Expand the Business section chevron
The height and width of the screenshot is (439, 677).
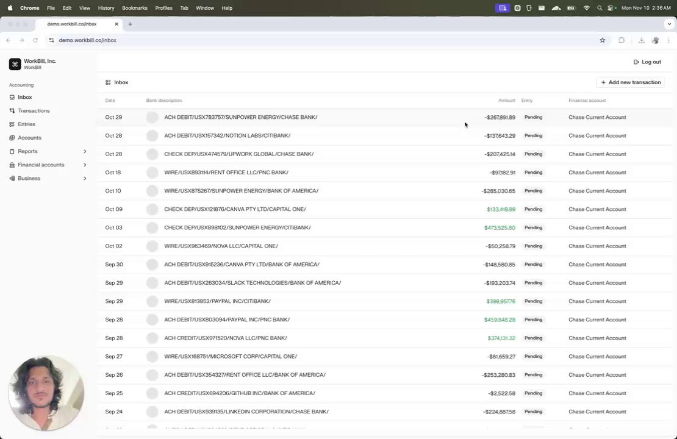click(85, 178)
